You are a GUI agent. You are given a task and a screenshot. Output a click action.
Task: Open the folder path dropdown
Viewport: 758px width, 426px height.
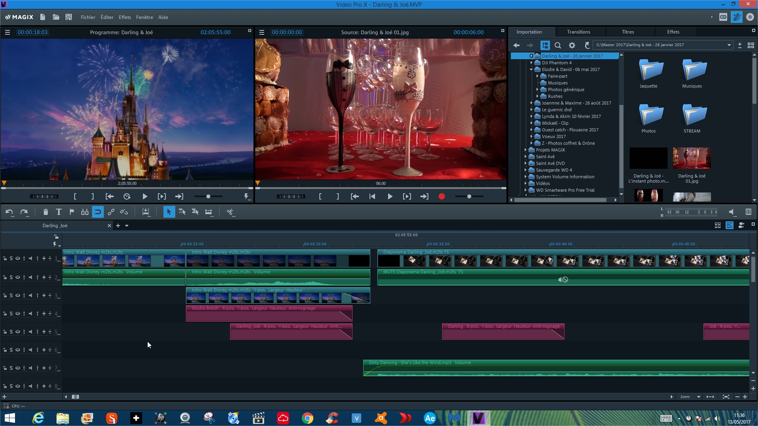729,45
